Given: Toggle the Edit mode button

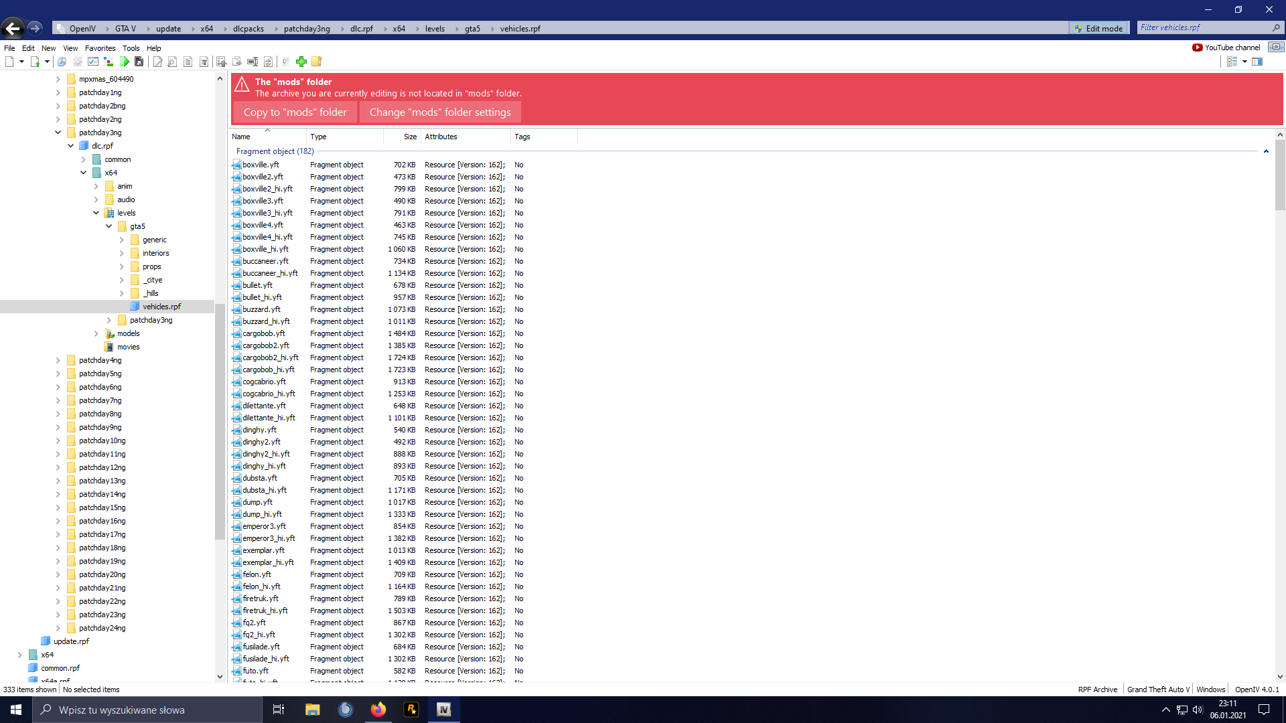Looking at the screenshot, I should tap(1098, 28).
